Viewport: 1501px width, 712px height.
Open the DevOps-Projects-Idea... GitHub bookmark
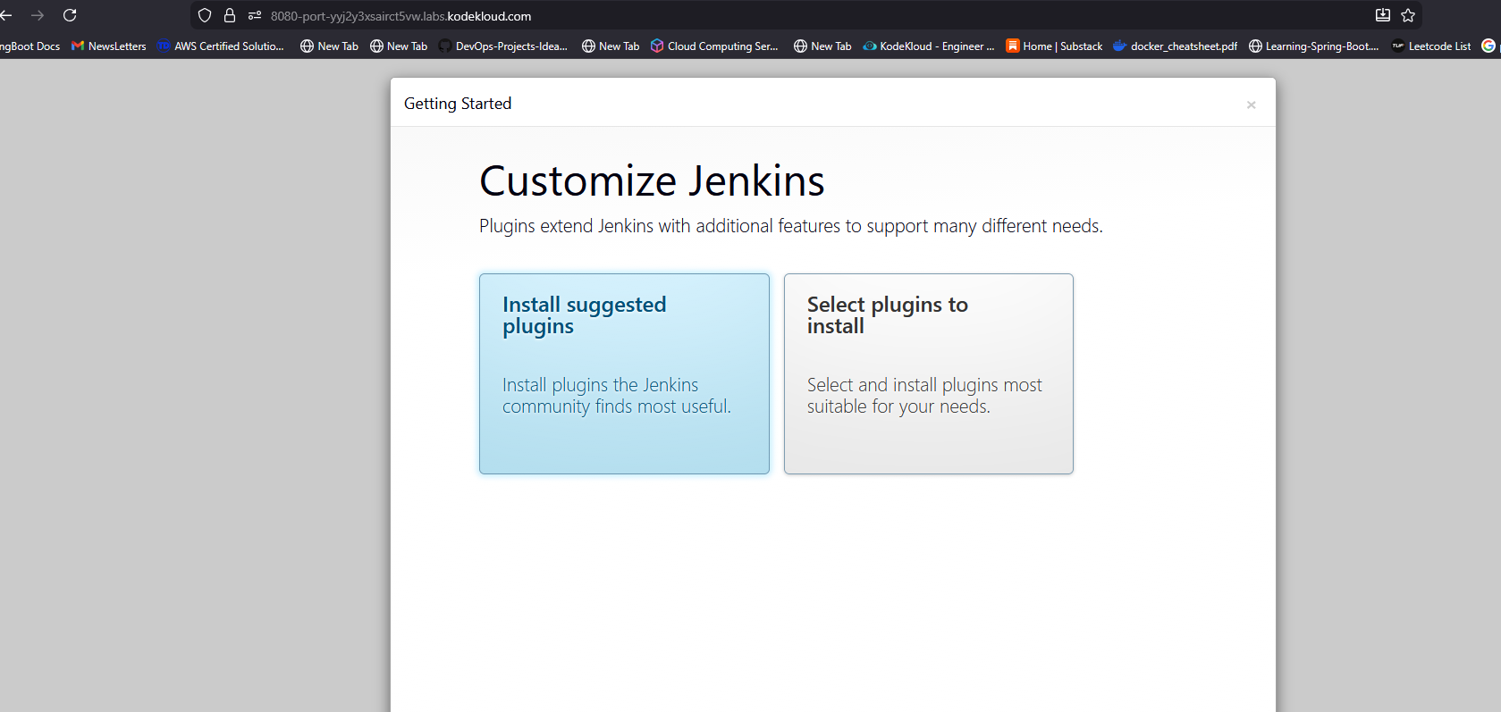click(x=502, y=46)
